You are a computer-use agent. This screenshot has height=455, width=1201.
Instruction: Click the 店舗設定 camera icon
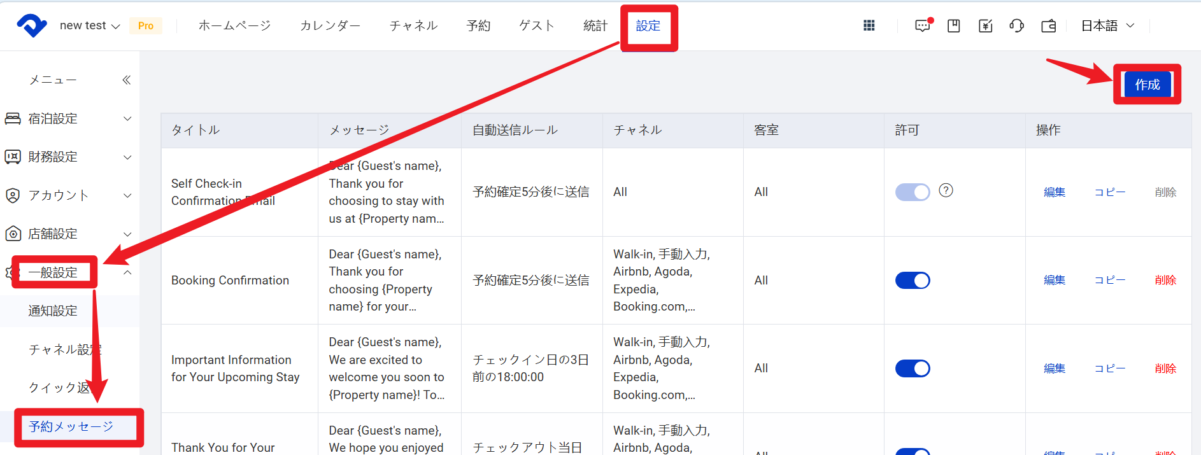coord(13,234)
